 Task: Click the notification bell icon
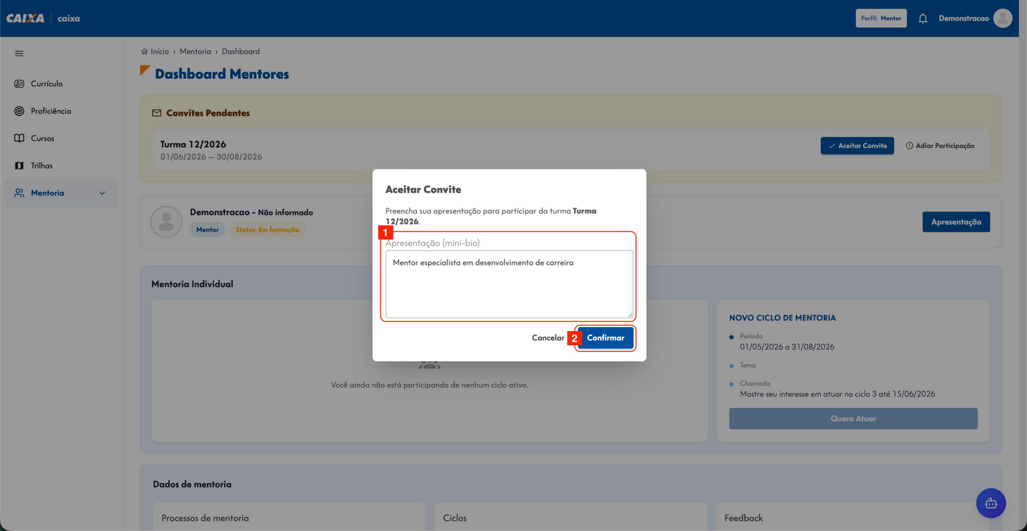click(x=923, y=18)
